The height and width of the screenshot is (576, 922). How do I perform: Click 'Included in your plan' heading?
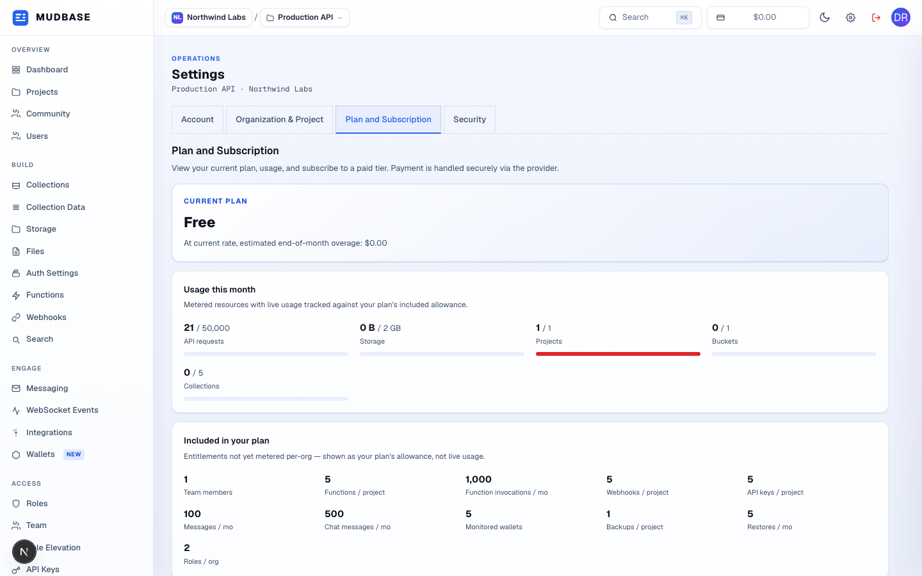pyautogui.click(x=227, y=441)
